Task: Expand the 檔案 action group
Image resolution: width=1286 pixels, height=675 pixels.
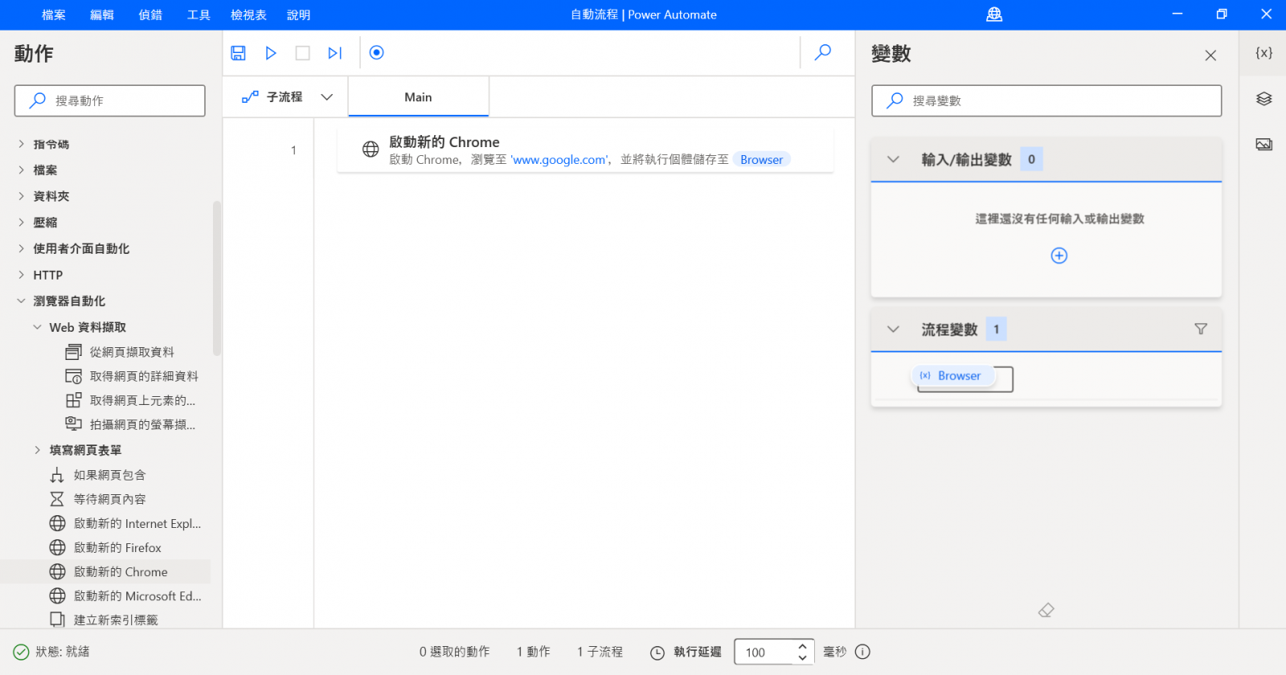Action: [22, 170]
